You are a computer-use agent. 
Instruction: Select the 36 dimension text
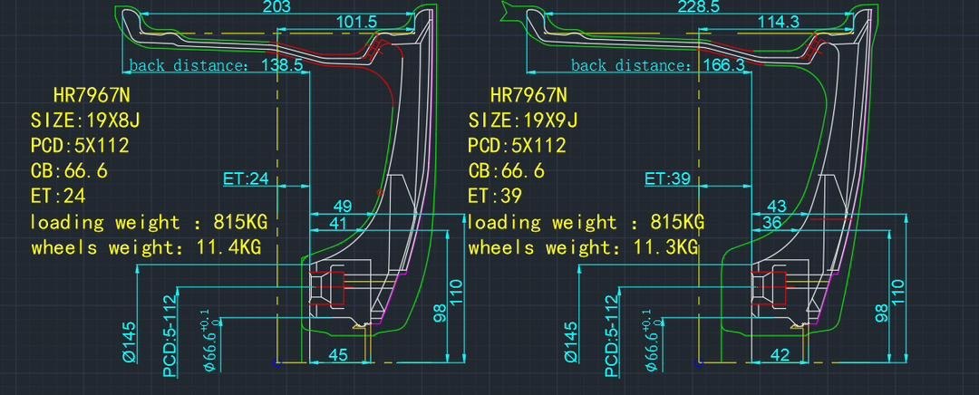(772, 223)
